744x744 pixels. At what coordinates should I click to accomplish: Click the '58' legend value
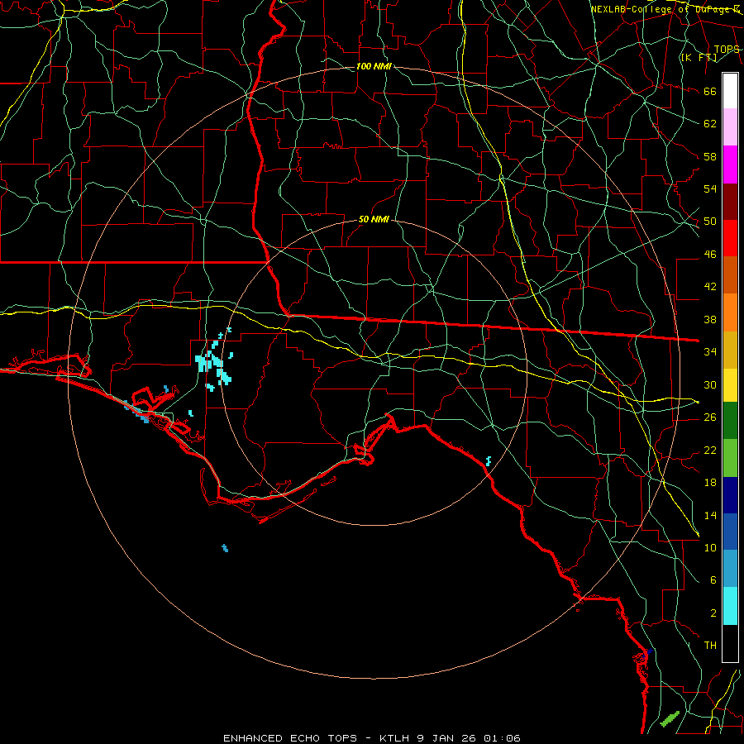(x=710, y=156)
